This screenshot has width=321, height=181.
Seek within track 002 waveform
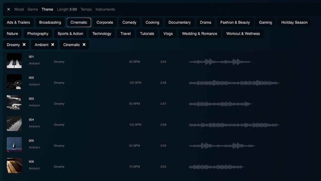tap(234, 83)
